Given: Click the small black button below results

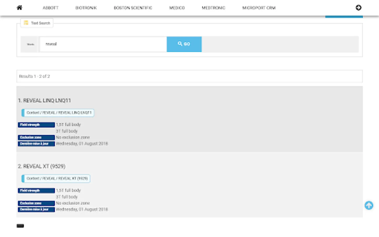Looking at the screenshot, I should [x=20, y=226].
